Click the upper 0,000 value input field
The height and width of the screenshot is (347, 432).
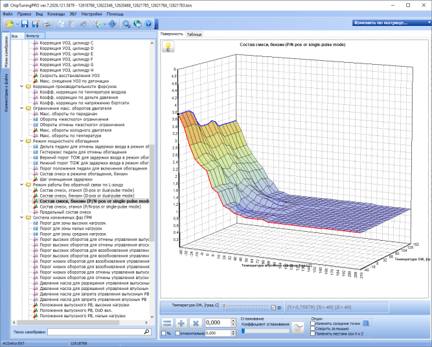point(218,322)
